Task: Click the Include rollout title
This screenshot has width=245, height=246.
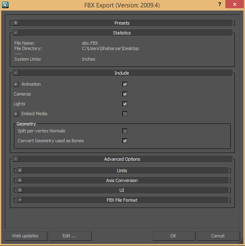Action: (122, 73)
